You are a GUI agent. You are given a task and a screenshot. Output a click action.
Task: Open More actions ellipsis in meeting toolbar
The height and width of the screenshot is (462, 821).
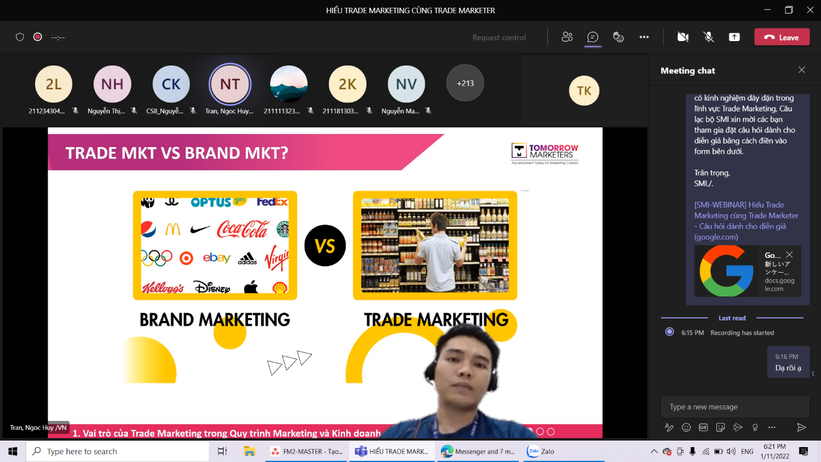click(x=644, y=37)
